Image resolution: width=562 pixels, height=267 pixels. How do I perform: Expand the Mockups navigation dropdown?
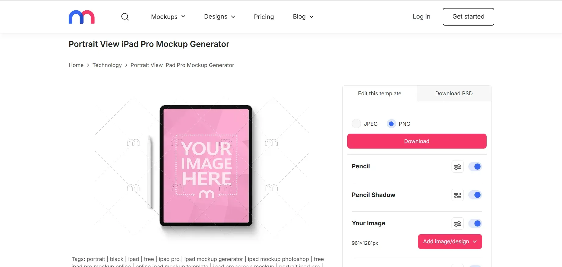click(168, 17)
